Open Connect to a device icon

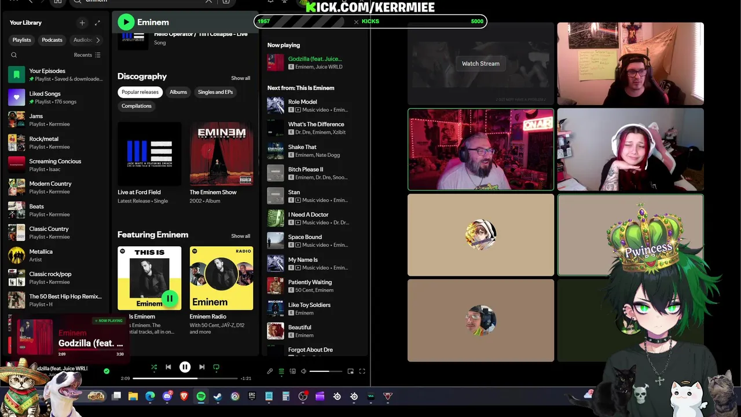click(x=292, y=371)
